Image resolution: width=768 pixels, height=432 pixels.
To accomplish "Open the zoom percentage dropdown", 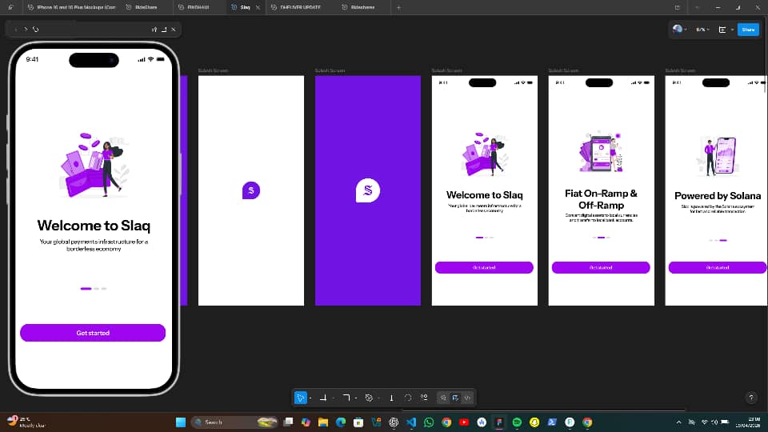I will click(703, 30).
